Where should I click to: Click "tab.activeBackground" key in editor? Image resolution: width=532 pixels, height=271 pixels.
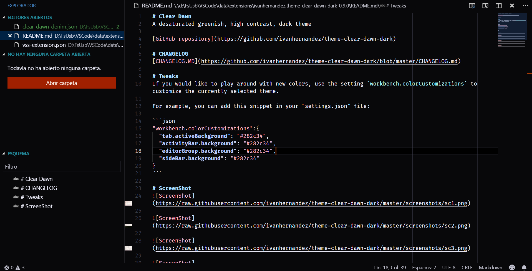click(x=195, y=136)
